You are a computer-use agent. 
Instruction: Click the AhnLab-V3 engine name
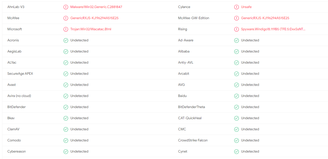[16, 7]
